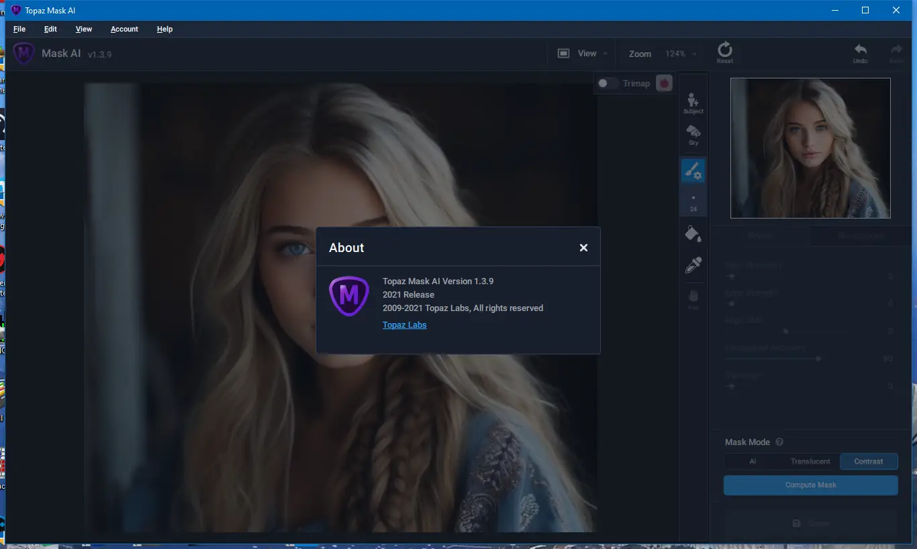Click the 'v1.3.9' version label in header
Image resolution: width=917 pixels, height=549 pixels.
coord(99,54)
